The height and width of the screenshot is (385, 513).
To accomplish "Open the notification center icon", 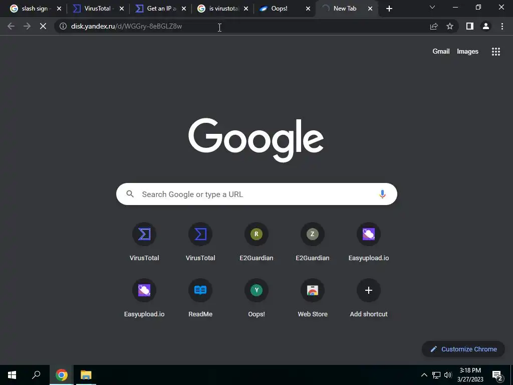I will click(x=497, y=375).
